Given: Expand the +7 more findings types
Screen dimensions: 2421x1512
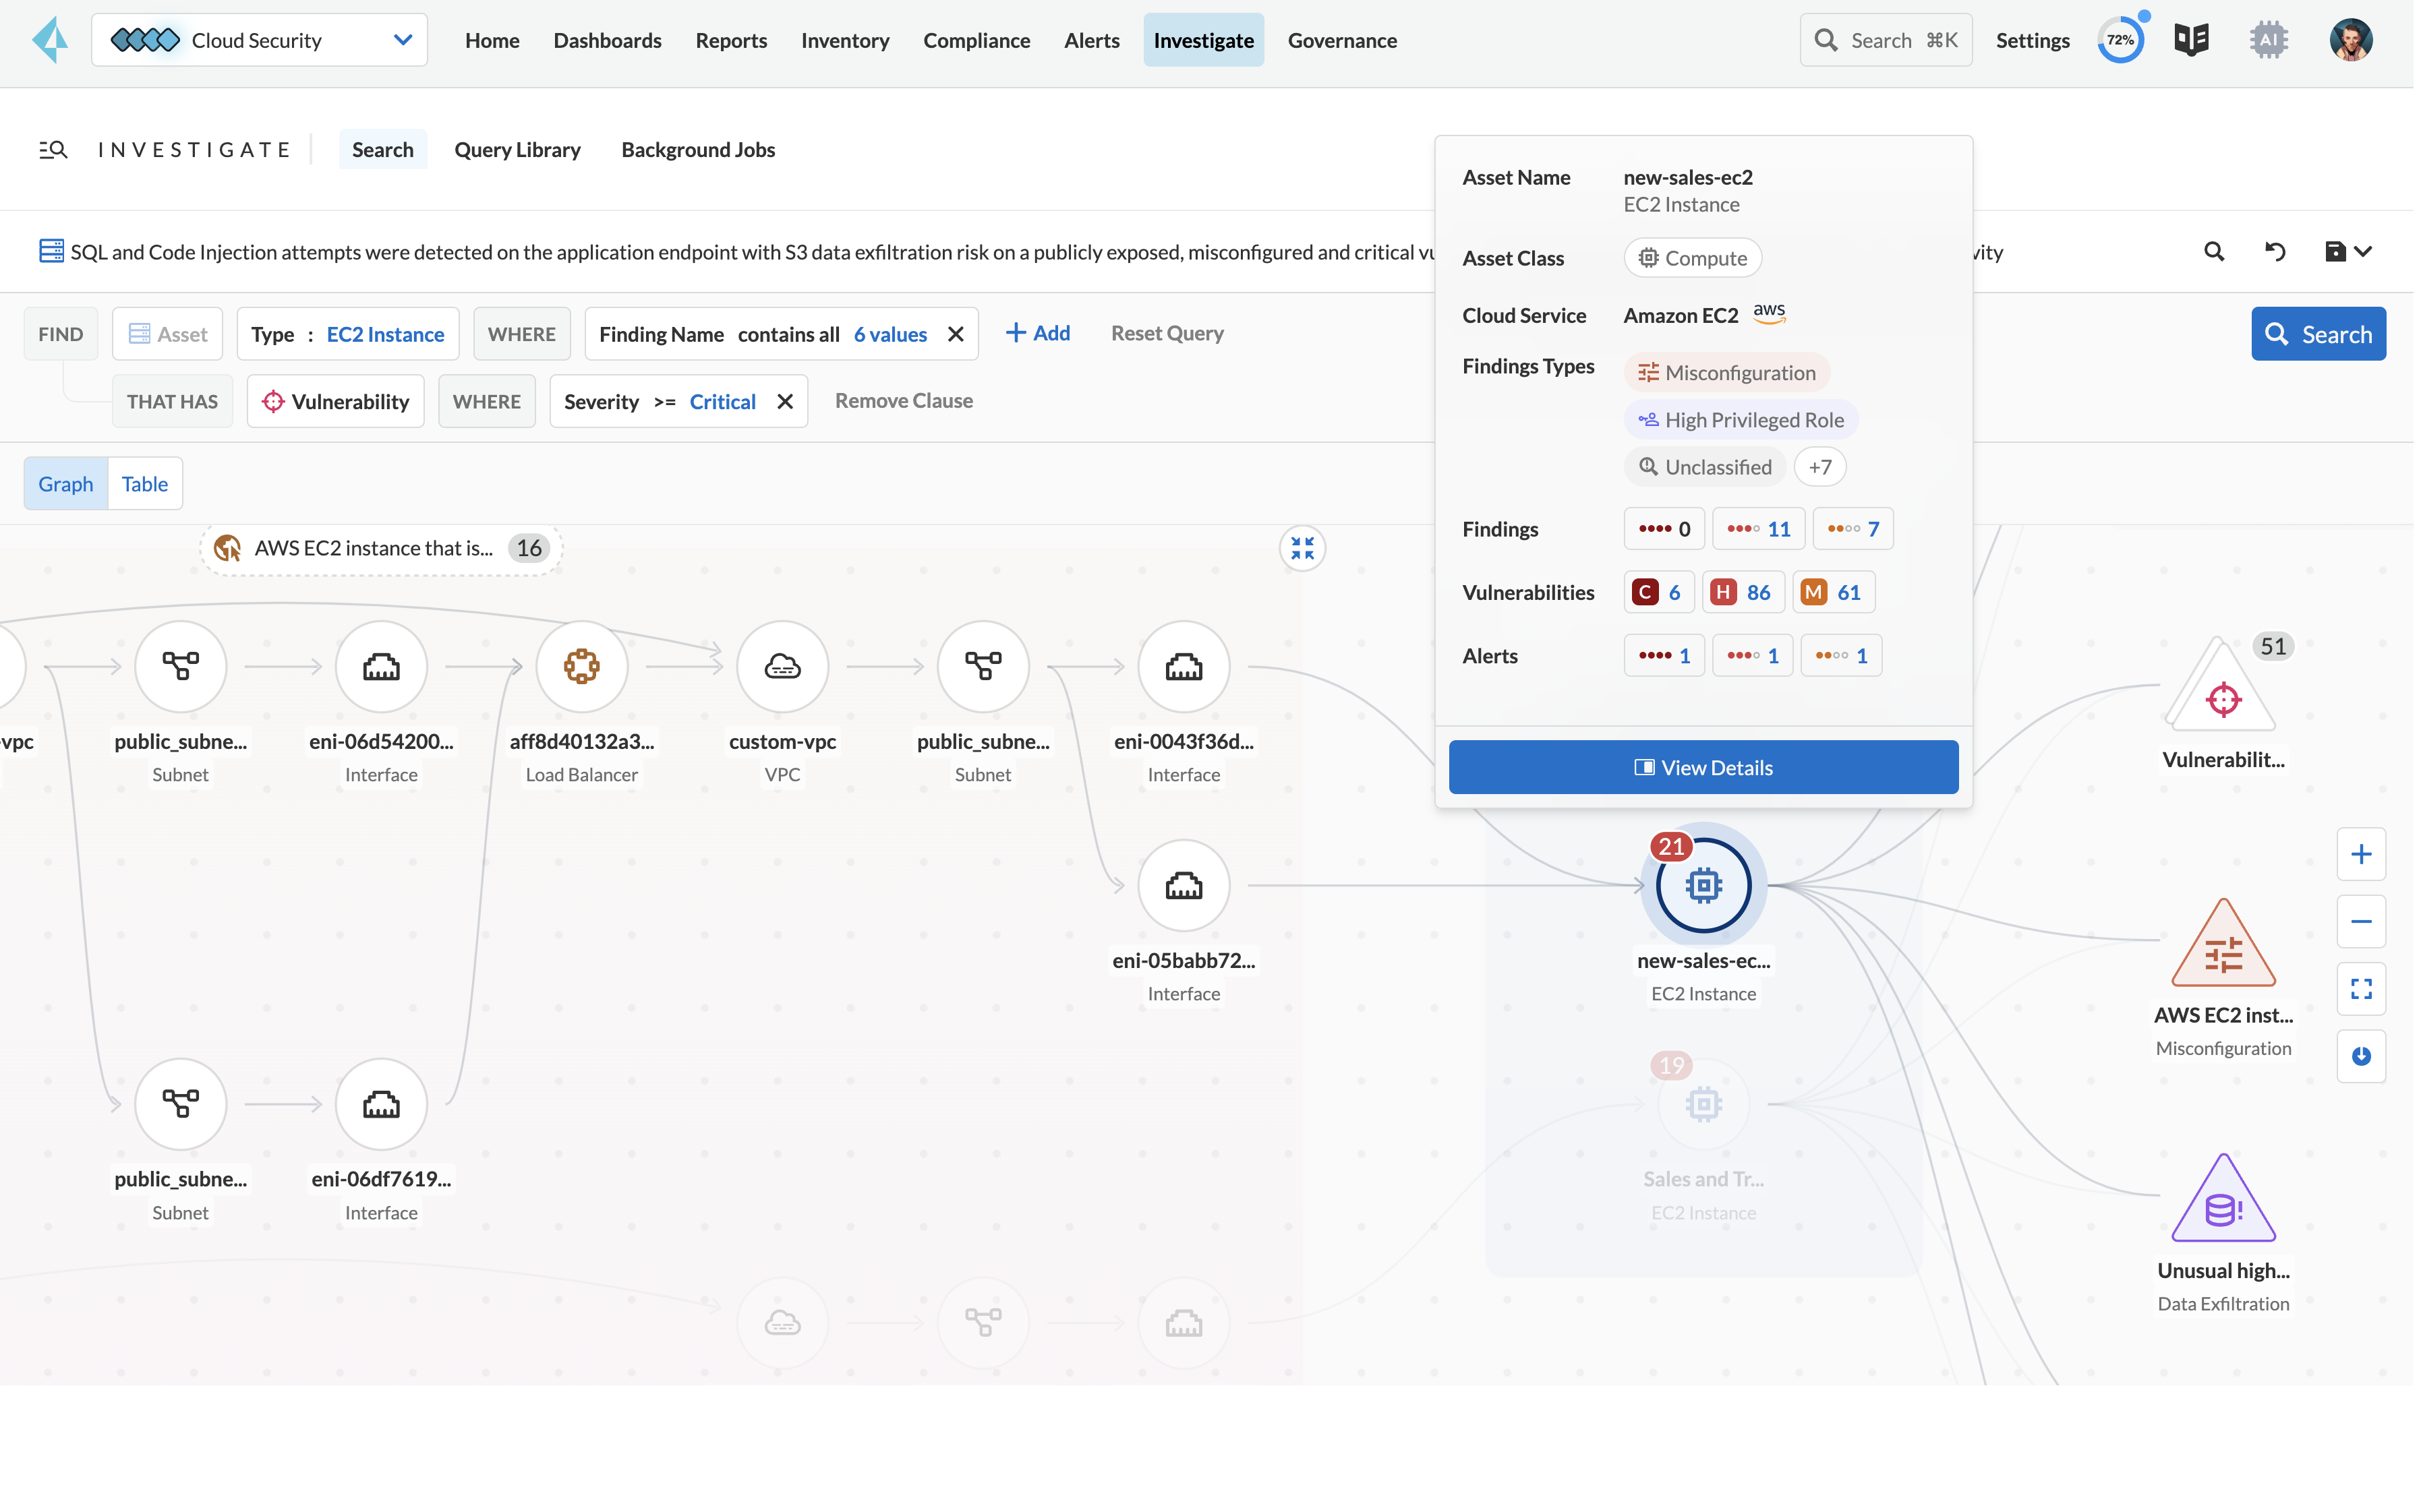Looking at the screenshot, I should pyautogui.click(x=1819, y=467).
